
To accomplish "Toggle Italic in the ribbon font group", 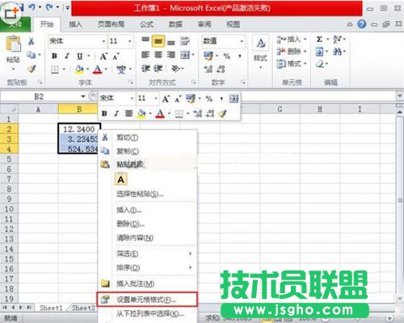I will [x=67, y=56].
